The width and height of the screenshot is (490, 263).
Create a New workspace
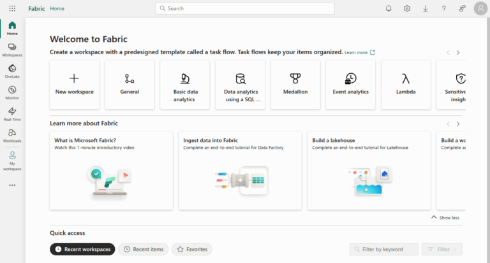(75, 84)
